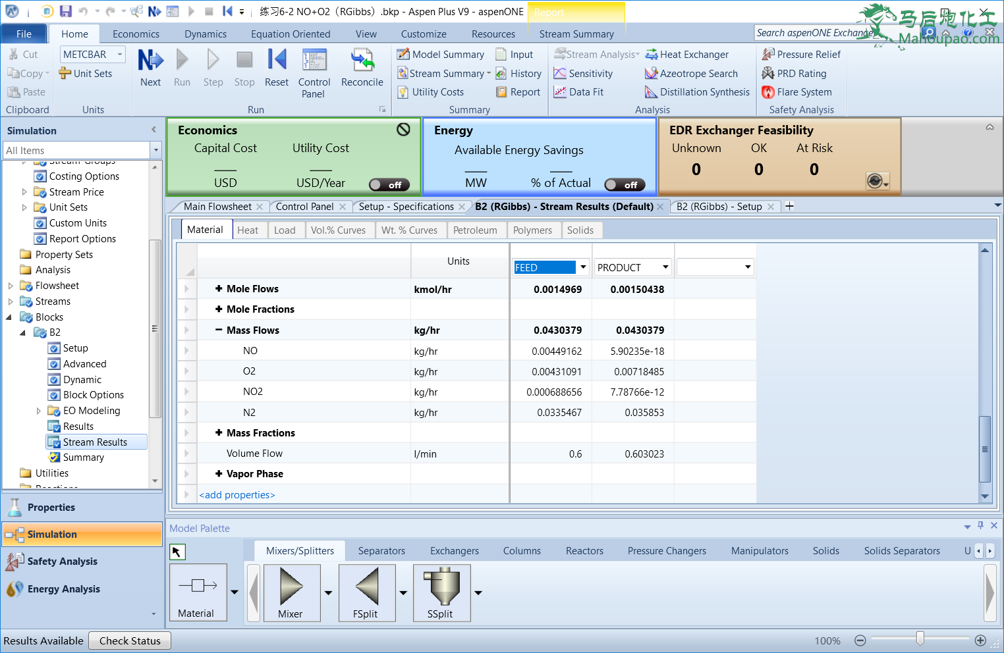This screenshot has height=653, width=1004.
Task: Launch Heat Exchanger analysis
Action: [686, 55]
